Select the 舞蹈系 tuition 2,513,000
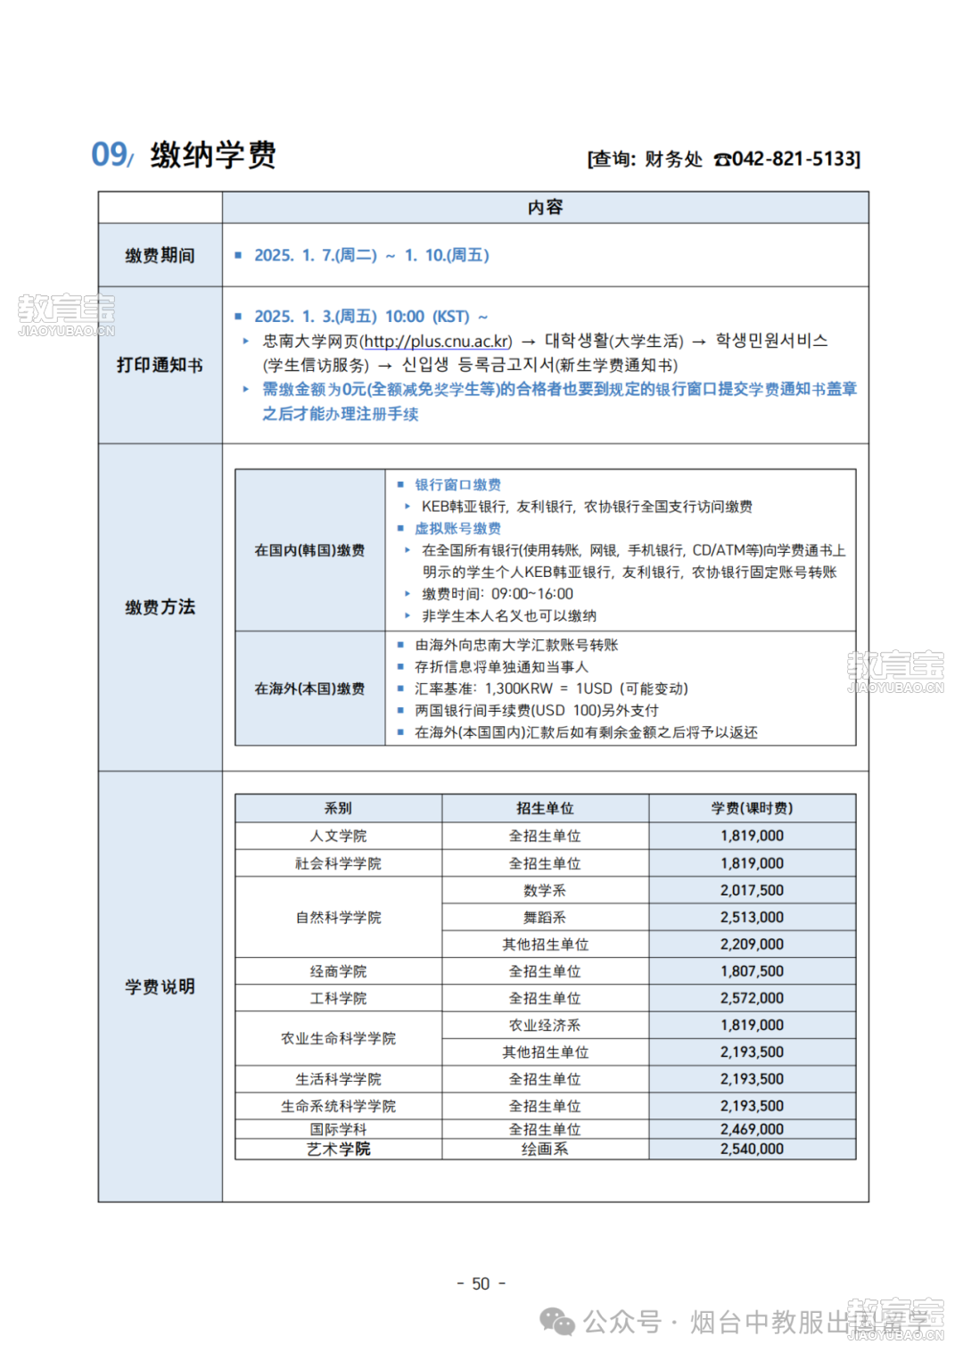This screenshot has width=963, height=1361. (x=753, y=917)
